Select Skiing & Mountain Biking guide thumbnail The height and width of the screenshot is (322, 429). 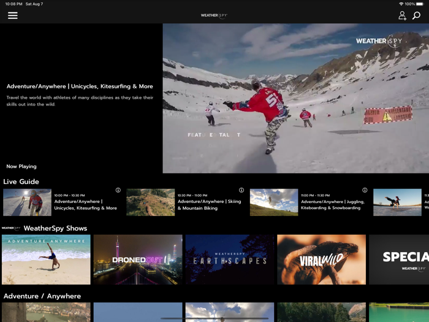151,202
